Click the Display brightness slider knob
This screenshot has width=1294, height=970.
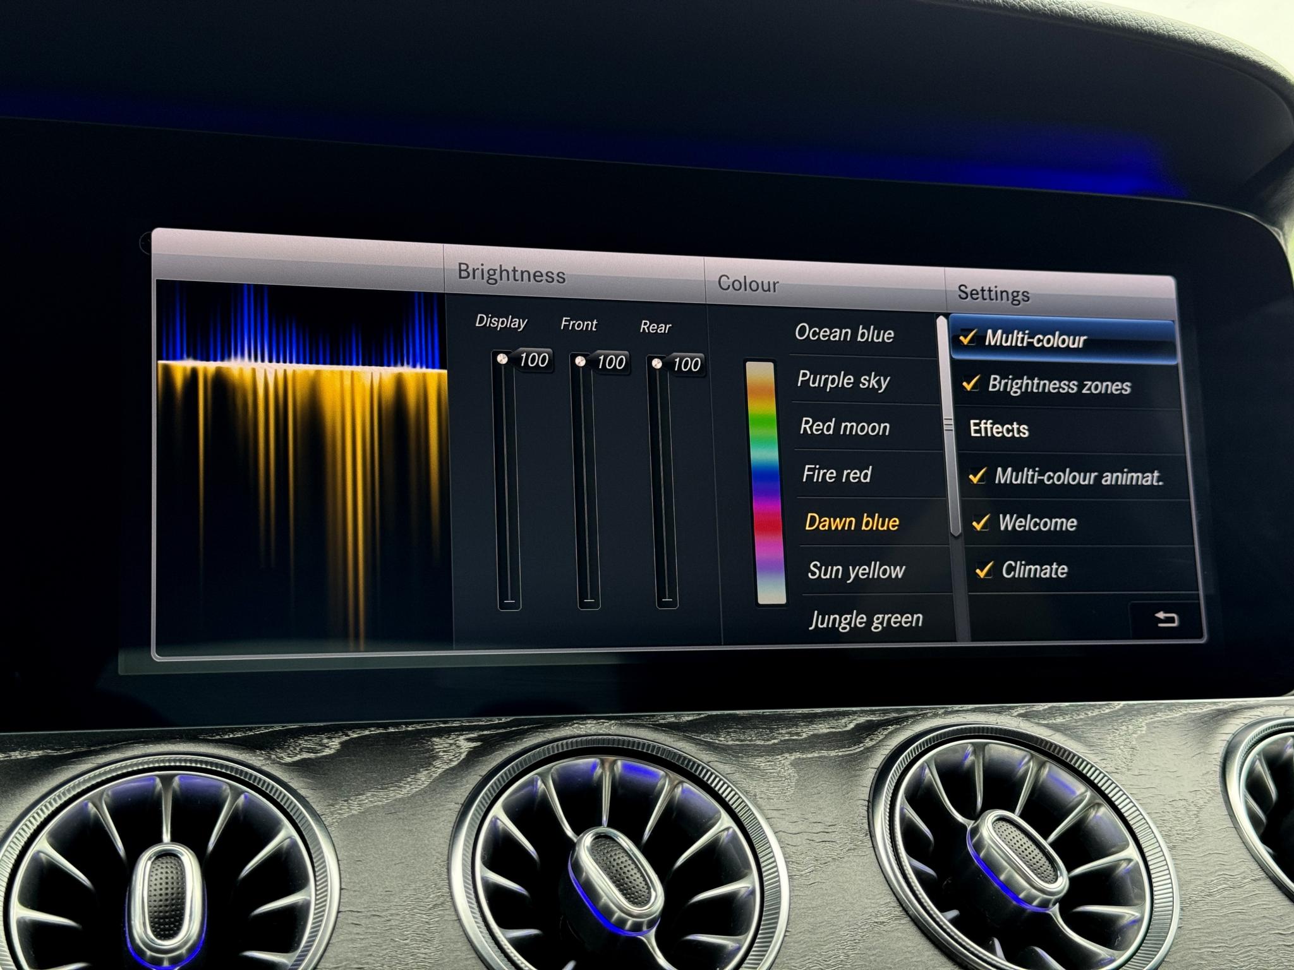[x=503, y=359]
